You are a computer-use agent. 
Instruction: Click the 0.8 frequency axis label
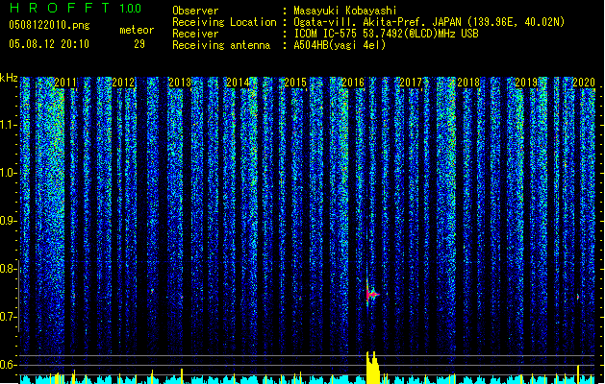tap(8, 269)
